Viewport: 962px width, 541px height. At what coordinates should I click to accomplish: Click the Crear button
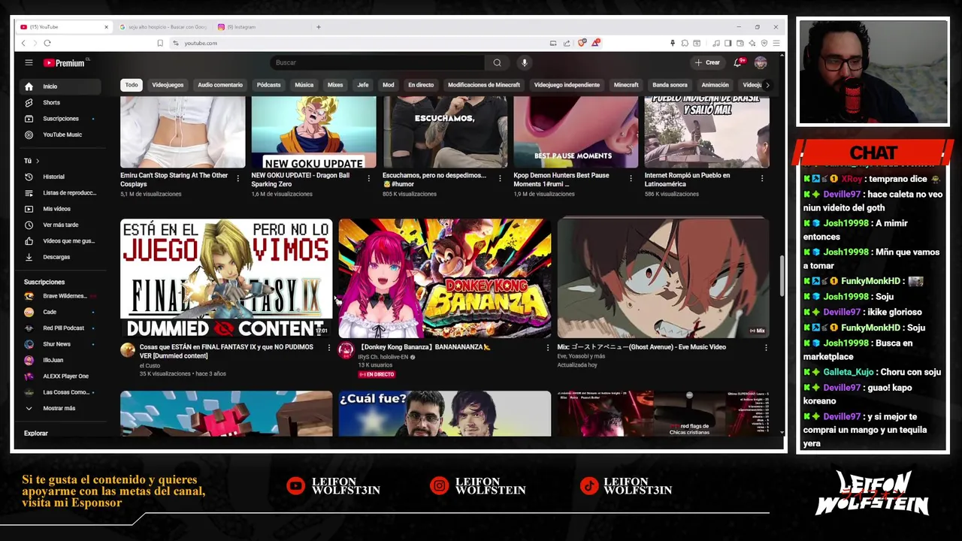pyautogui.click(x=707, y=63)
